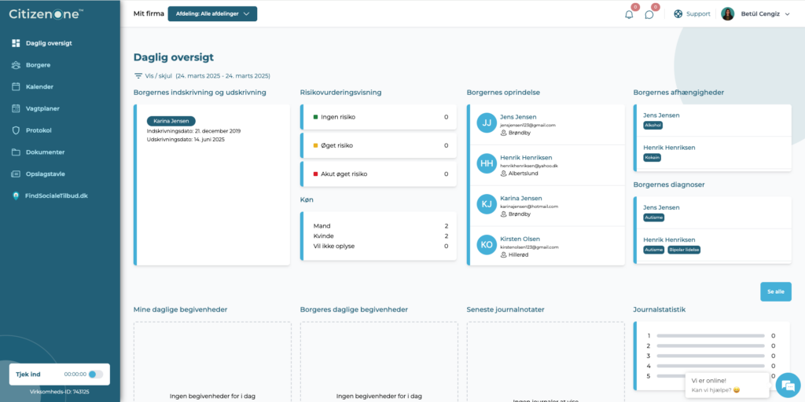Open notifications bell icon
The width and height of the screenshot is (805, 402).
click(x=629, y=14)
